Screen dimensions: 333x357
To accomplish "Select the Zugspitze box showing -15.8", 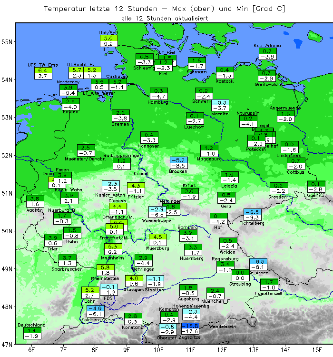I will click(x=190, y=328).
